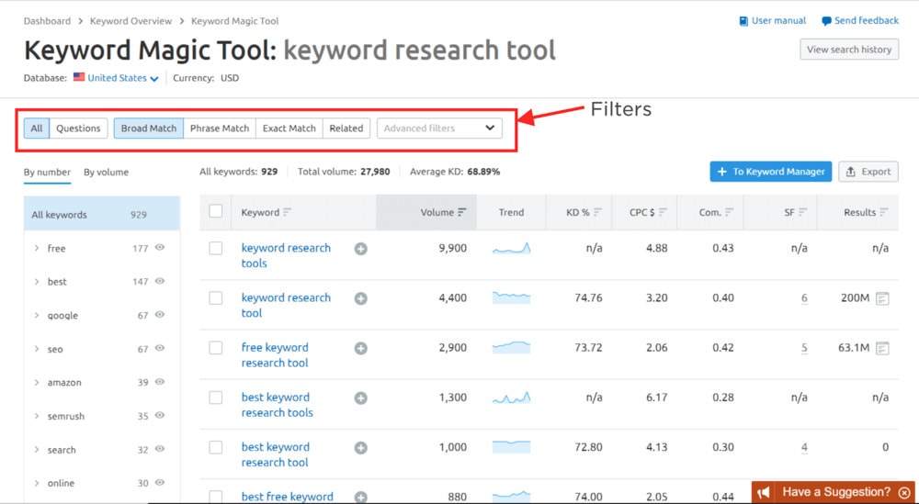Sort by KD % column sort icon
The height and width of the screenshot is (504, 919).
[597, 212]
